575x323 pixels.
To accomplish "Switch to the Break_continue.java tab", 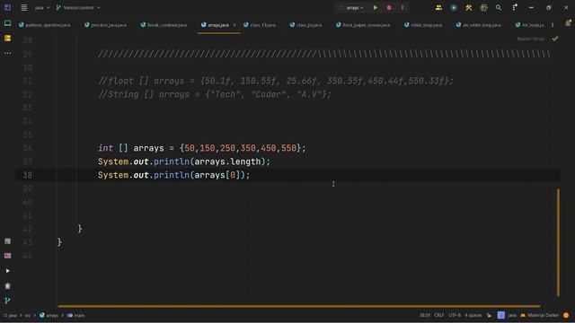I will [164, 25].
